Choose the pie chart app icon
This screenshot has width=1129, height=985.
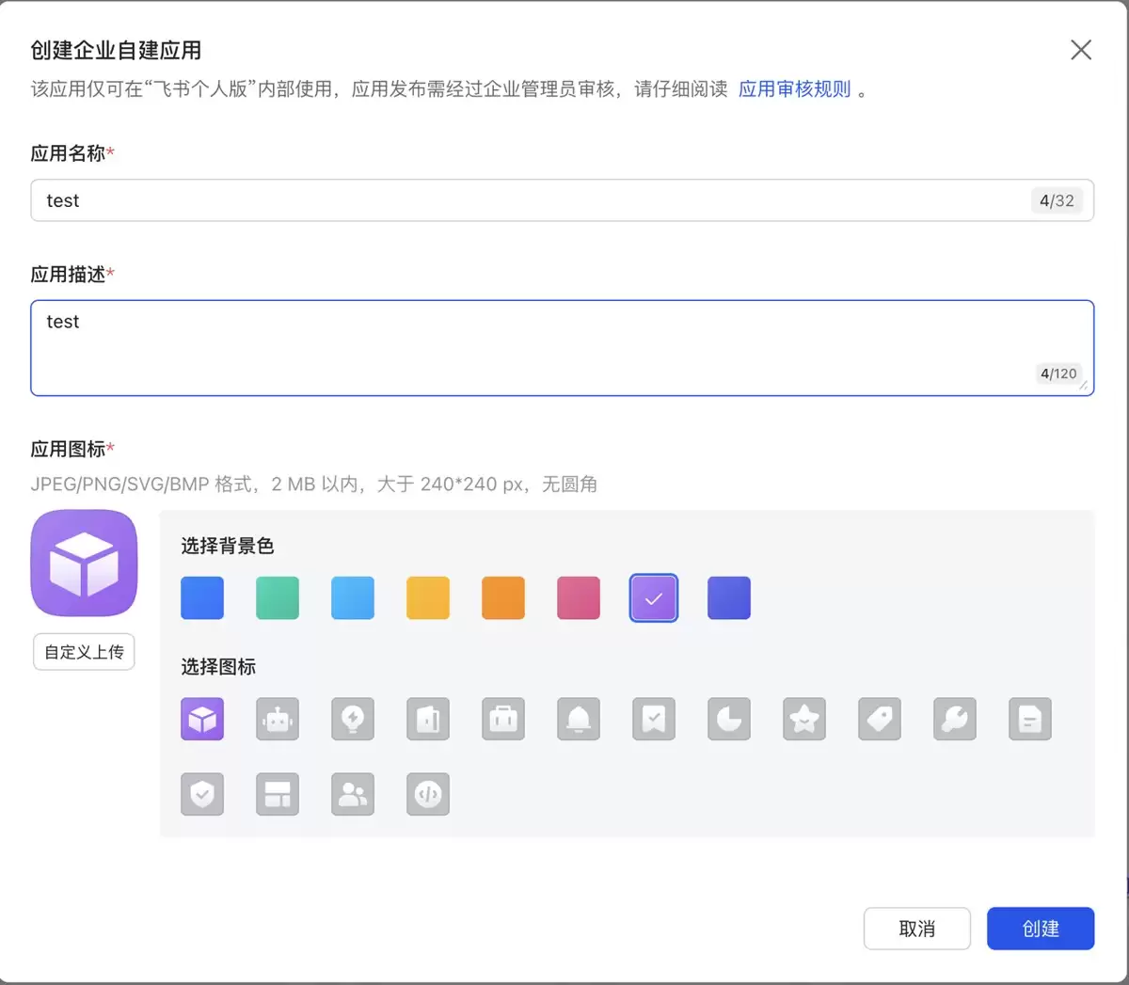pyautogui.click(x=729, y=720)
